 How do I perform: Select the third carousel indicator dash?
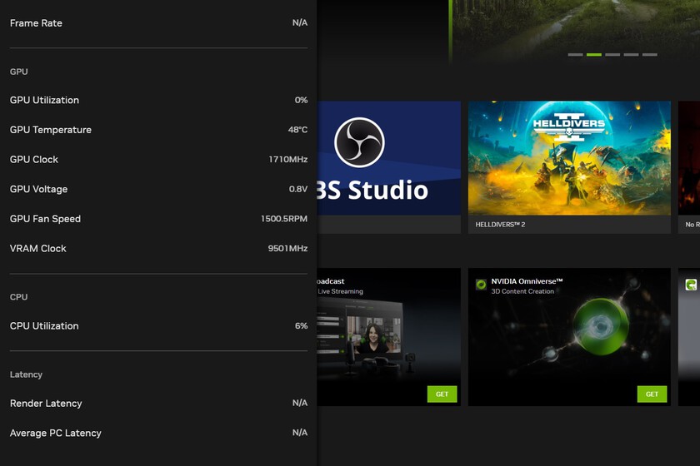[612, 55]
